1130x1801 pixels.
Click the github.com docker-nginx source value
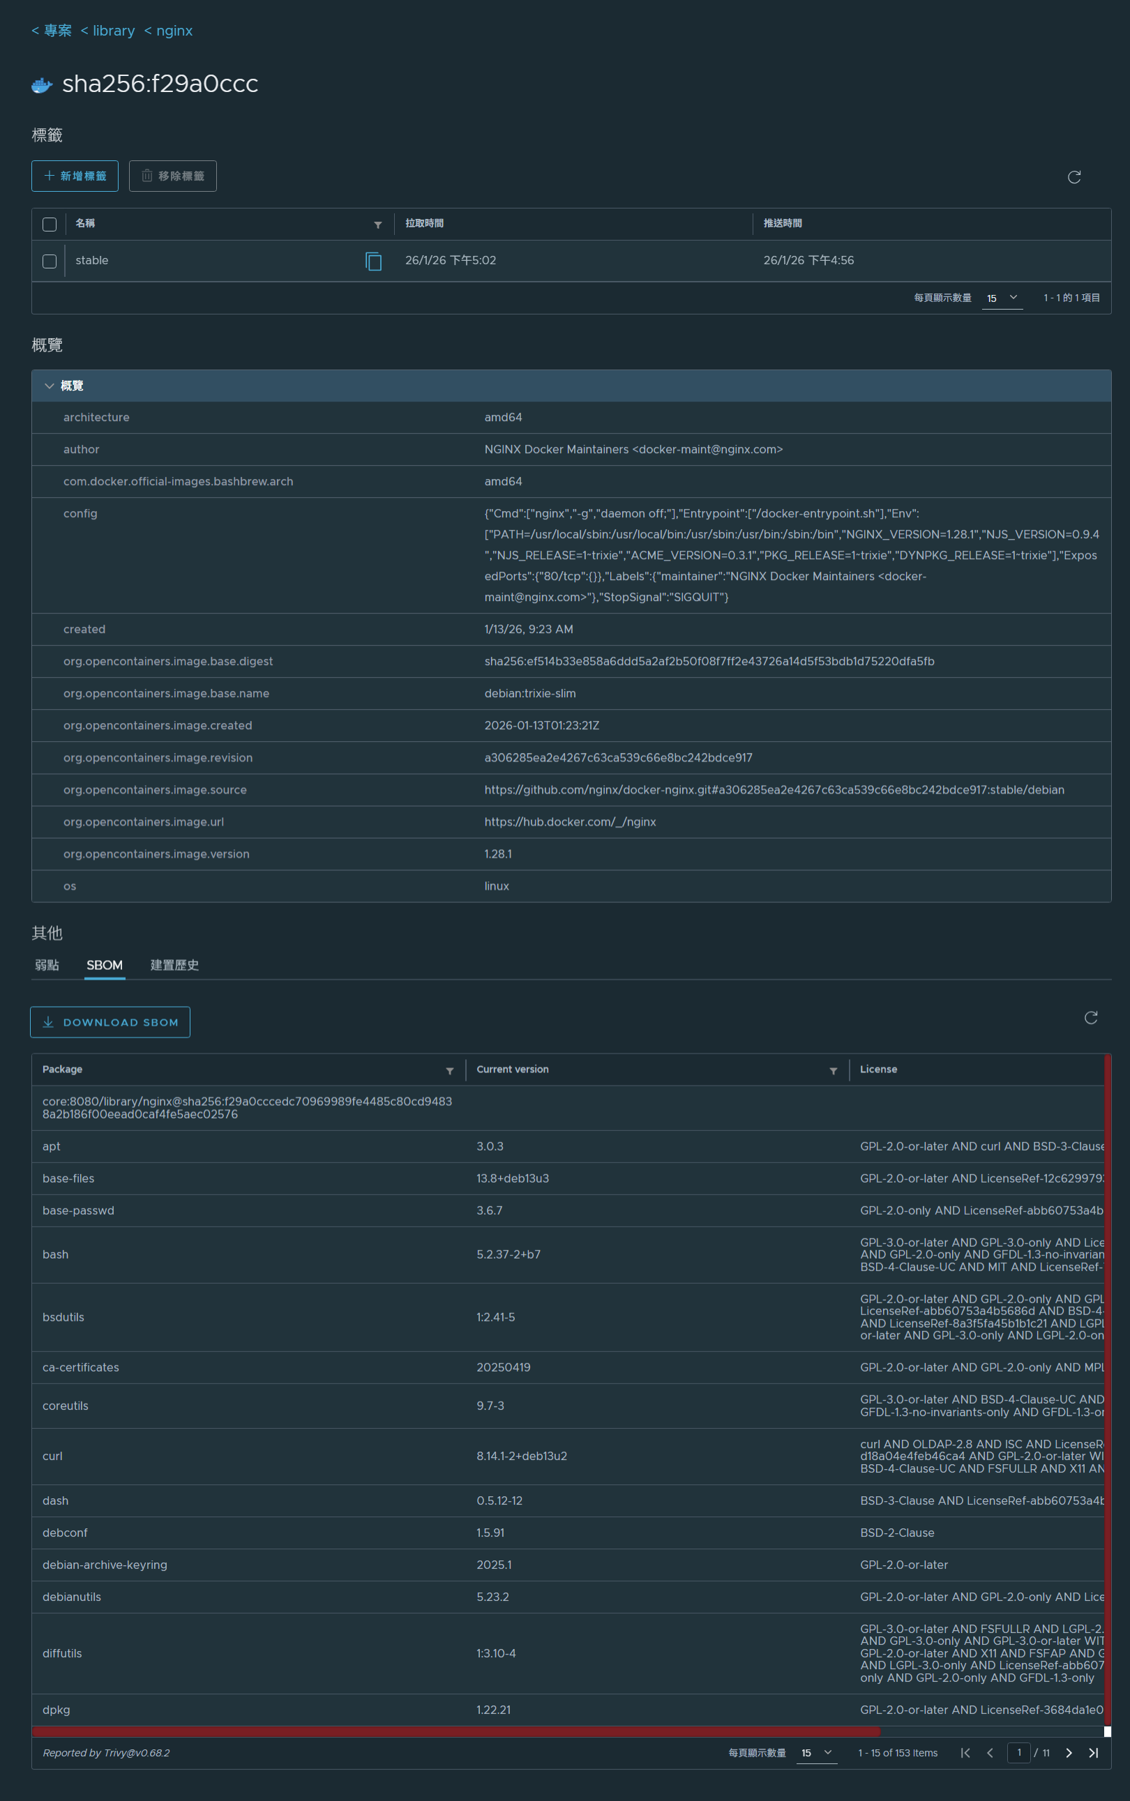click(x=774, y=789)
